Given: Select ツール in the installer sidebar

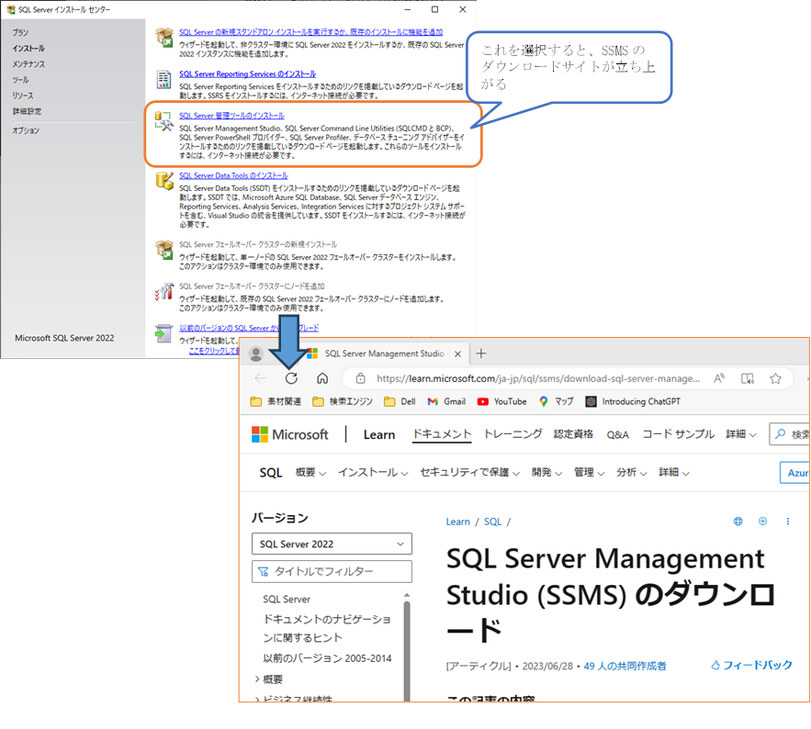Looking at the screenshot, I should click(x=21, y=80).
